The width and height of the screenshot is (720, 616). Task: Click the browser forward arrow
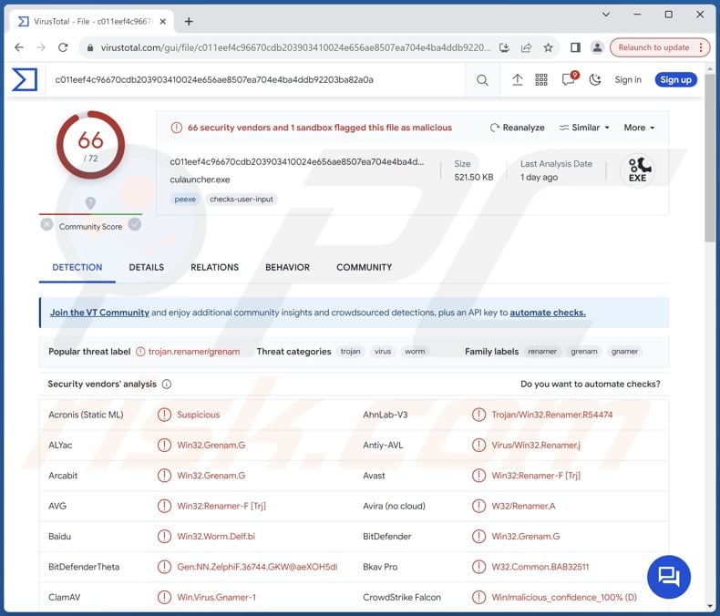(41, 47)
